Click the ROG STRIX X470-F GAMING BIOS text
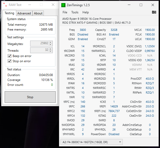The image size is (160, 148). click(x=96, y=23)
